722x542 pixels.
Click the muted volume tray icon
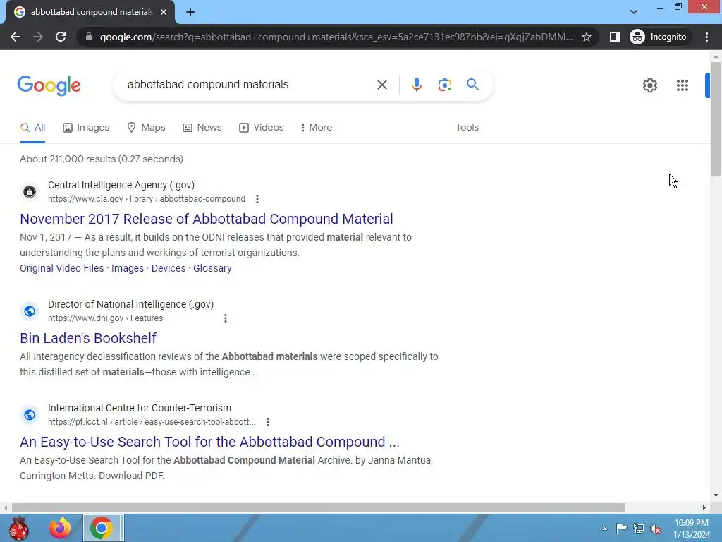point(656,528)
